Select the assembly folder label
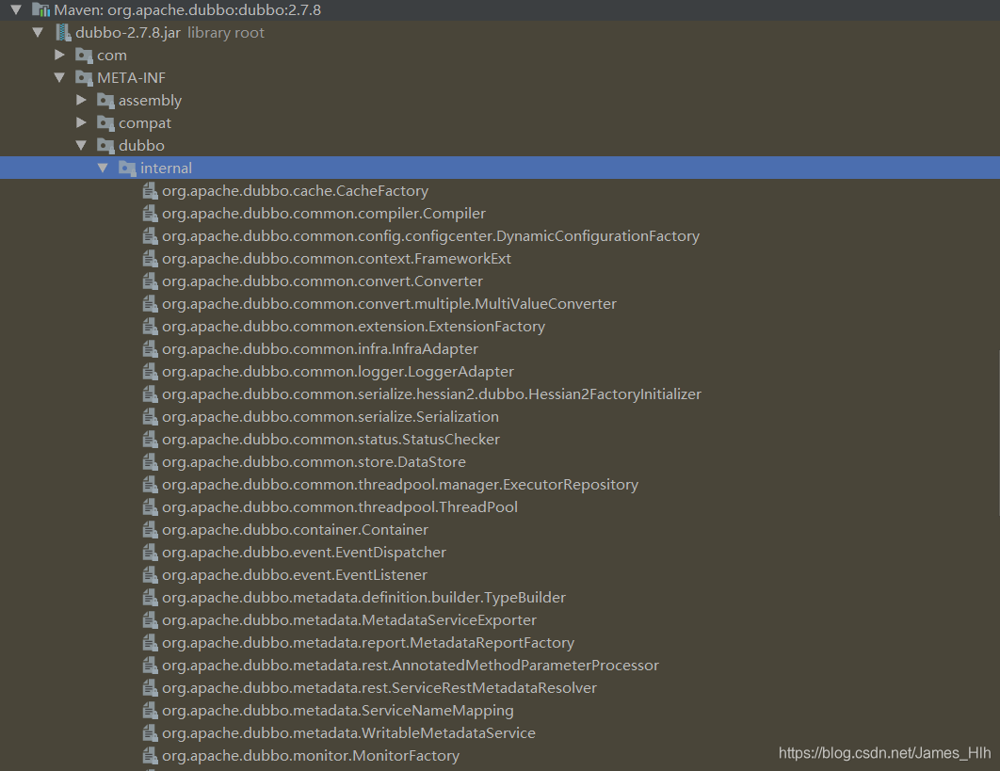 tap(150, 101)
